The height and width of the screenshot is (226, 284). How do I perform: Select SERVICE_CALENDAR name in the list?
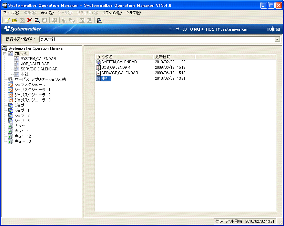[120, 73]
